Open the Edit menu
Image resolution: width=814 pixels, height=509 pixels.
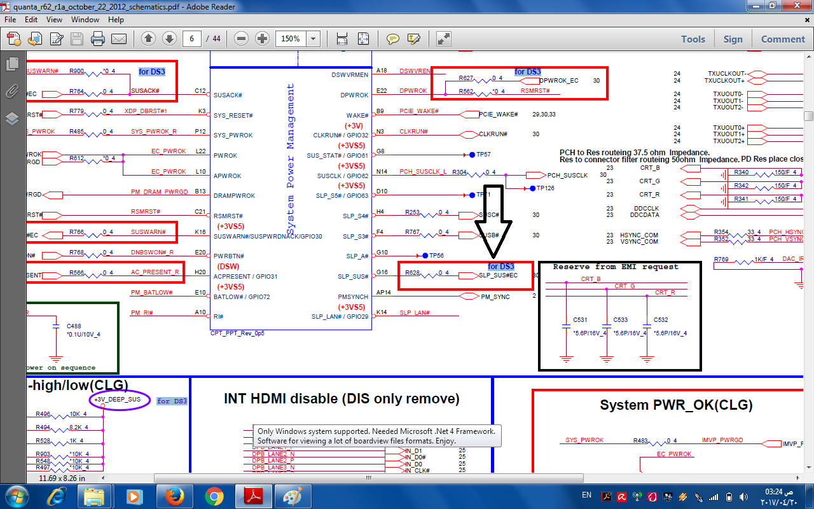click(x=31, y=20)
